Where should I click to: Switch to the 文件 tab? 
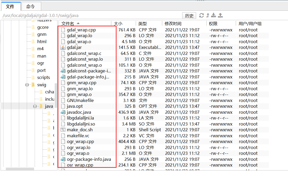pyautogui.click(x=11, y=6)
